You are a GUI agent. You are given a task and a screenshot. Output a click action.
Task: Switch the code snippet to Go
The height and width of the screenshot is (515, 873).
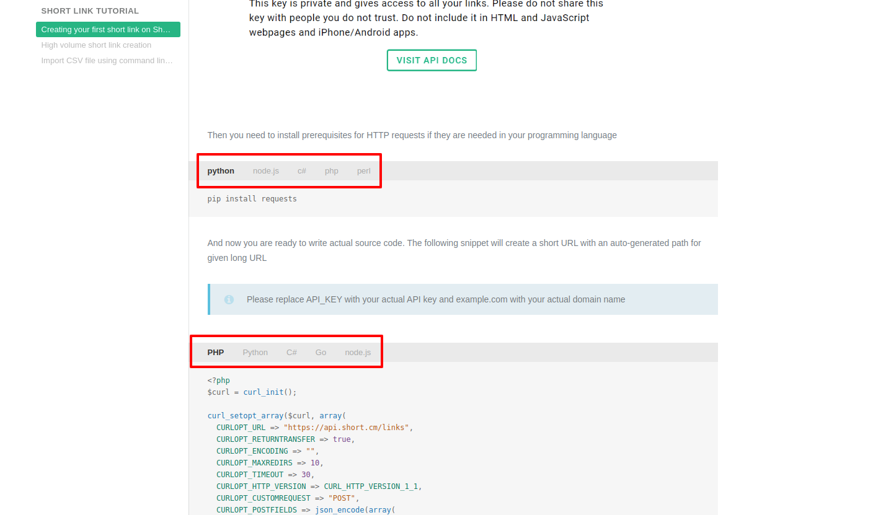coord(321,353)
